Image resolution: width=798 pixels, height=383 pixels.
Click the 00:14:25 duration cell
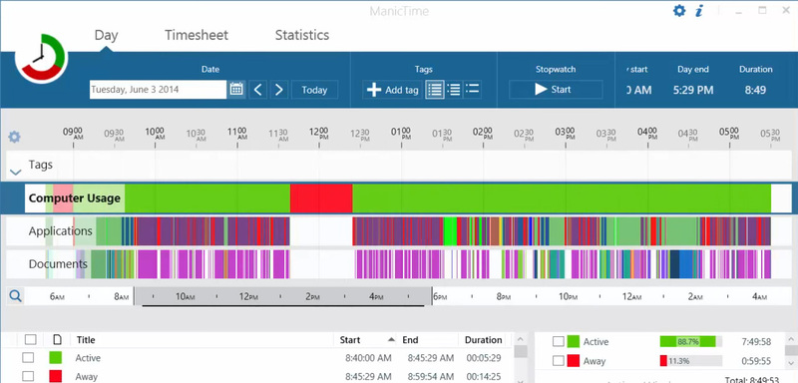click(x=484, y=377)
